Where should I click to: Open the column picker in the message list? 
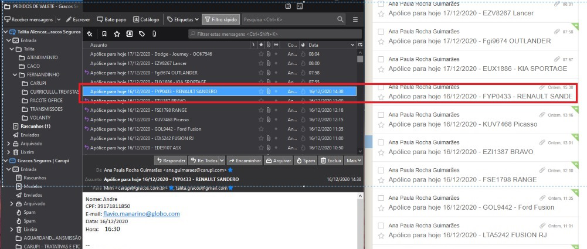pos(360,45)
